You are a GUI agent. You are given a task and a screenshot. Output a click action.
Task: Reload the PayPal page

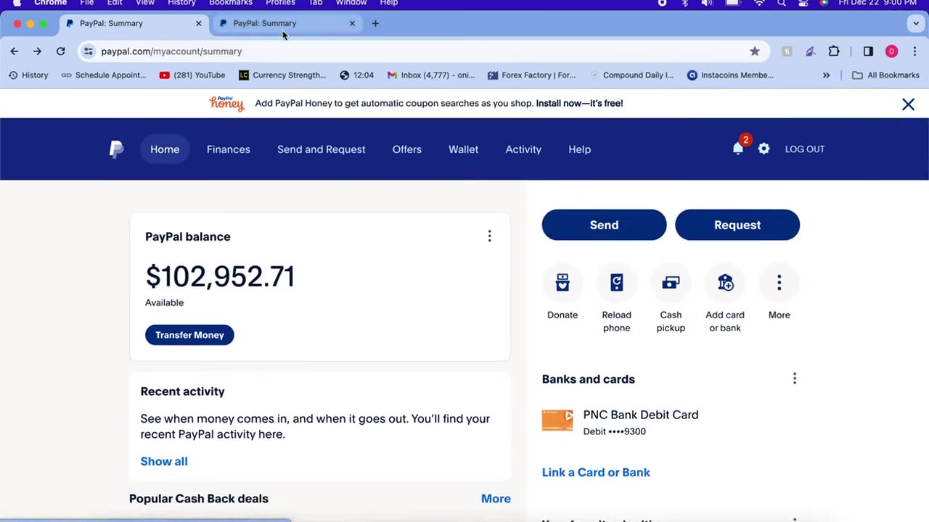tap(61, 51)
